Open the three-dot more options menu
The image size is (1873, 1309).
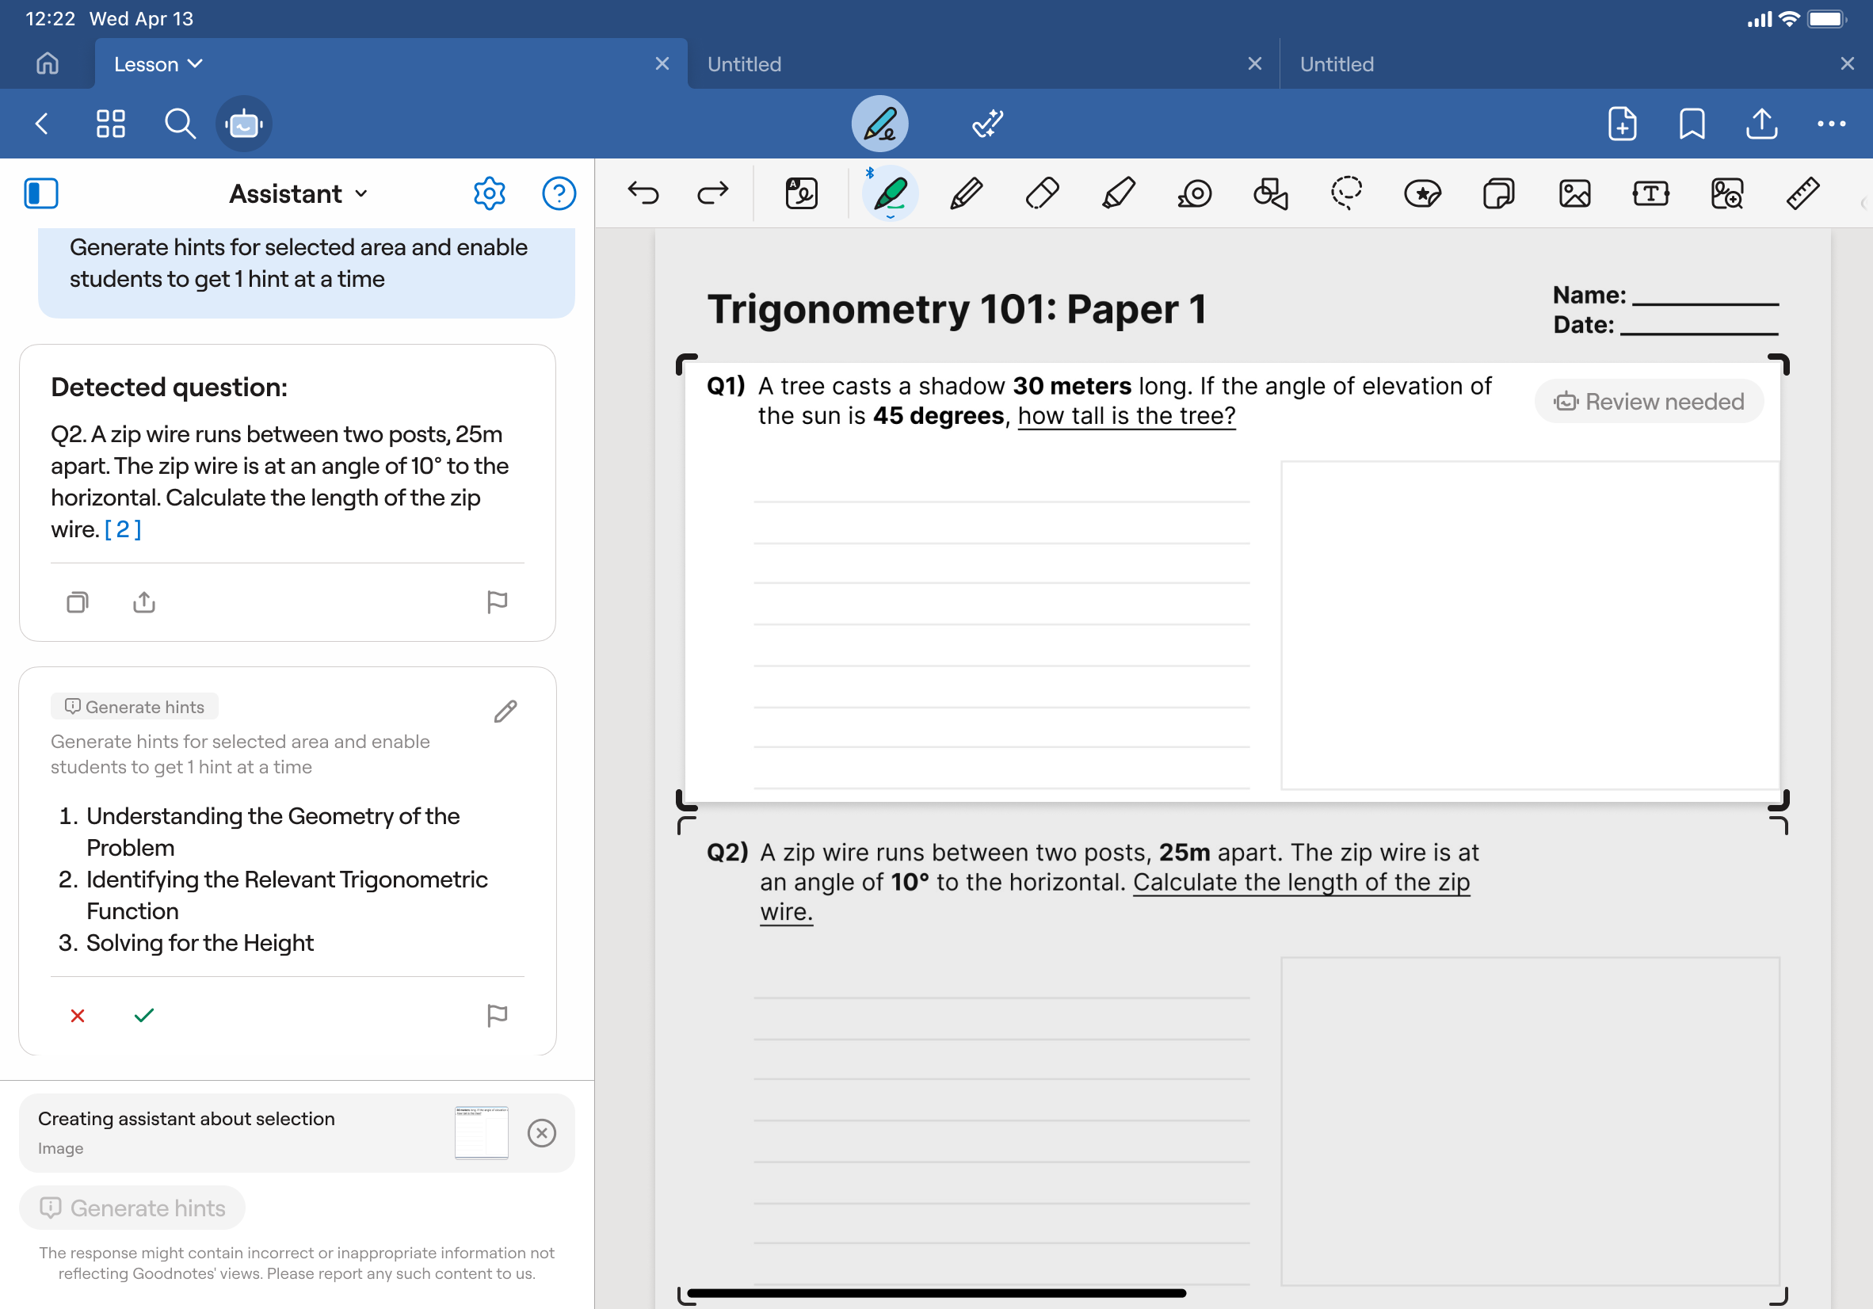pos(1831,124)
